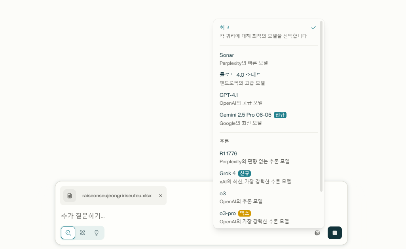Click the text OpenAI의 추론 모델
The width and height of the screenshot is (406, 249).
(241, 202)
